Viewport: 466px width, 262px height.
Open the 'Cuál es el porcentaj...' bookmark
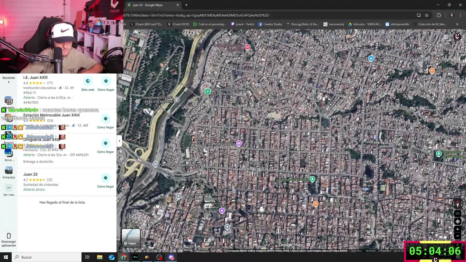click(209, 24)
